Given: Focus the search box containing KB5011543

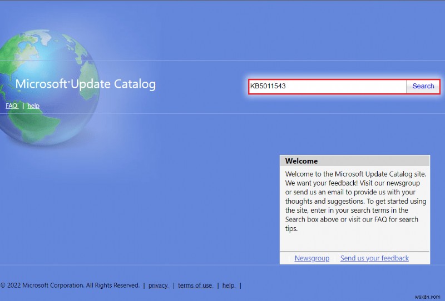Looking at the screenshot, I should [x=327, y=86].
